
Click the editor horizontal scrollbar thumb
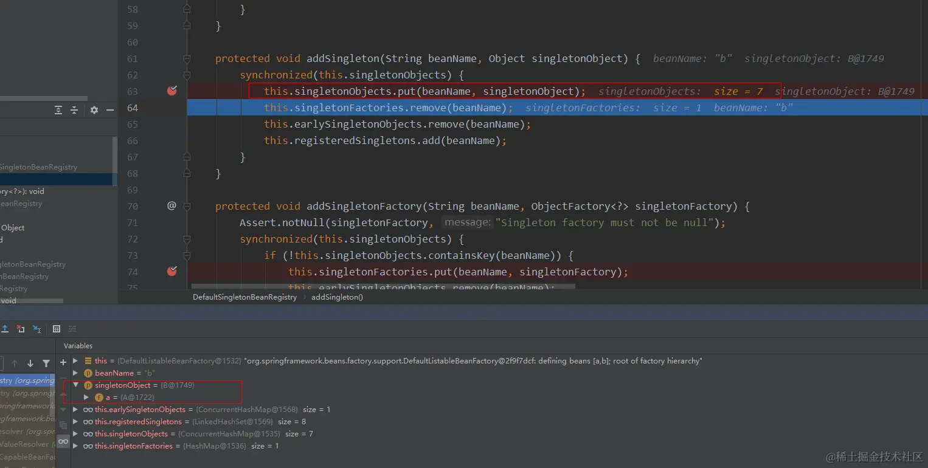[x=383, y=286]
